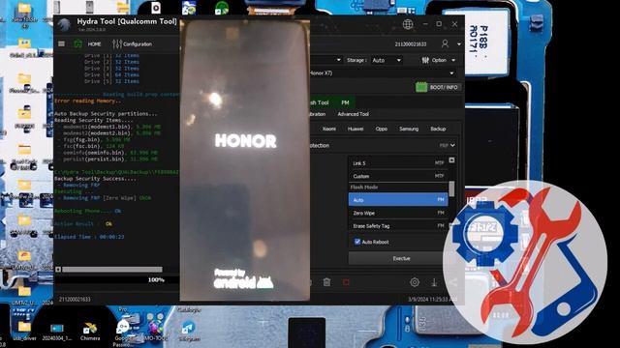This screenshot has height=348, width=620.
Task: Click the 'Backup Security Success' log line
Action: [x=95, y=179]
